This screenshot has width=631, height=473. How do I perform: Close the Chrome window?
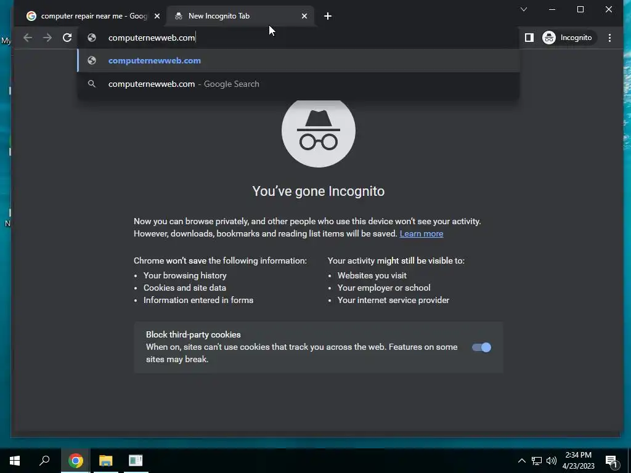click(608, 9)
